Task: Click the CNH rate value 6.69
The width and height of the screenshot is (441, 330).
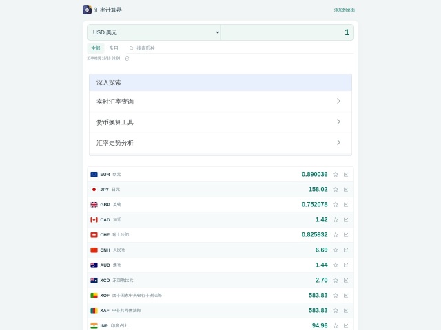Action: click(x=322, y=250)
